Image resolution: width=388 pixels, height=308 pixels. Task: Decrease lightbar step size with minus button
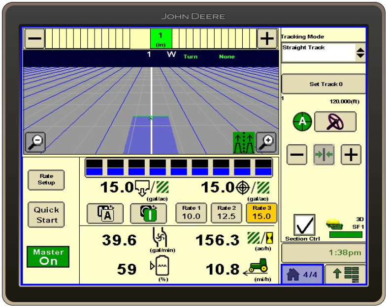coord(35,38)
